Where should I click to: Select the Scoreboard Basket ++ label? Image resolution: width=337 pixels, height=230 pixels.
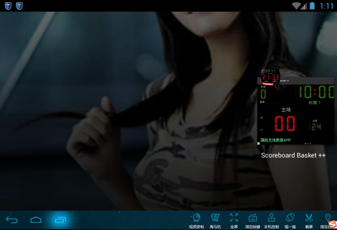(x=293, y=155)
